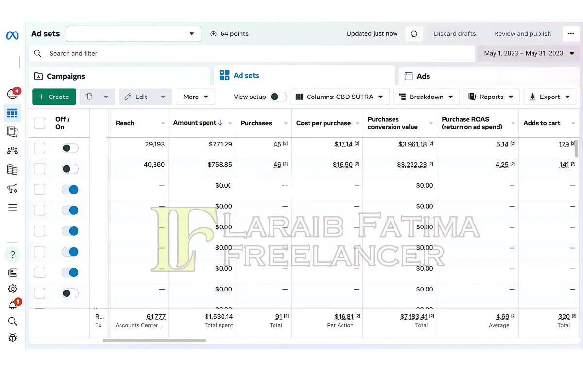This screenshot has height=388, width=583.
Task: Click the megaphone advertising icon
Action: [13, 189]
